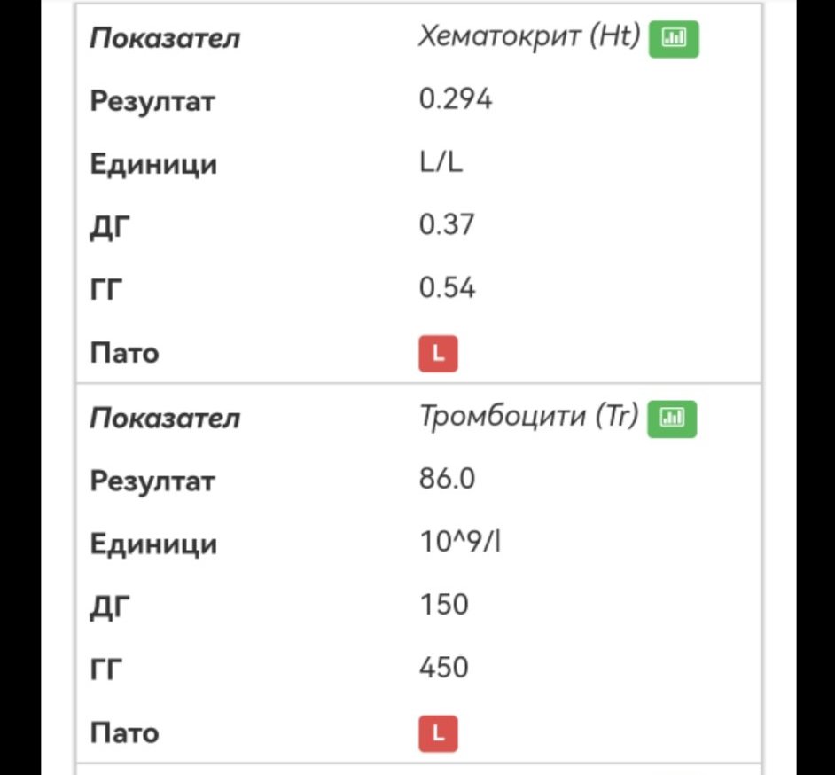Screen dimensions: 835x775
Task: Open the chart icon beside Тромбоцити (Tr)
Action: pyautogui.click(x=673, y=419)
